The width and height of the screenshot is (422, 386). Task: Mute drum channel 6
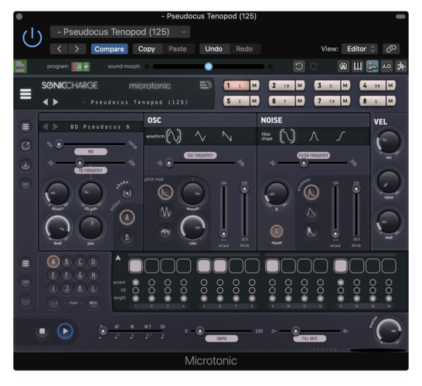point(300,101)
